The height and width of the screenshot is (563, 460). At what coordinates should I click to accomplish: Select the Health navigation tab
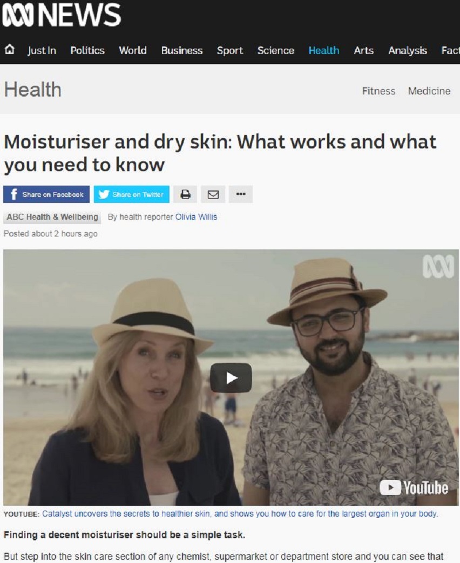[324, 50]
